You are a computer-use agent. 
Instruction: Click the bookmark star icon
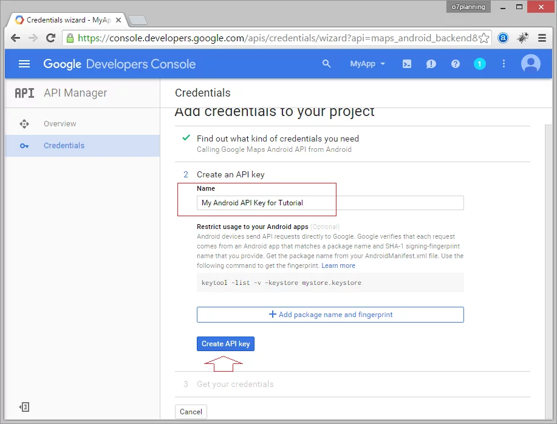coord(484,38)
